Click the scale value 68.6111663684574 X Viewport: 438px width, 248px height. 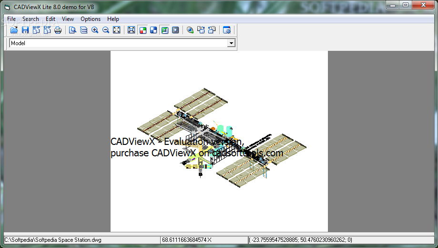click(x=187, y=239)
